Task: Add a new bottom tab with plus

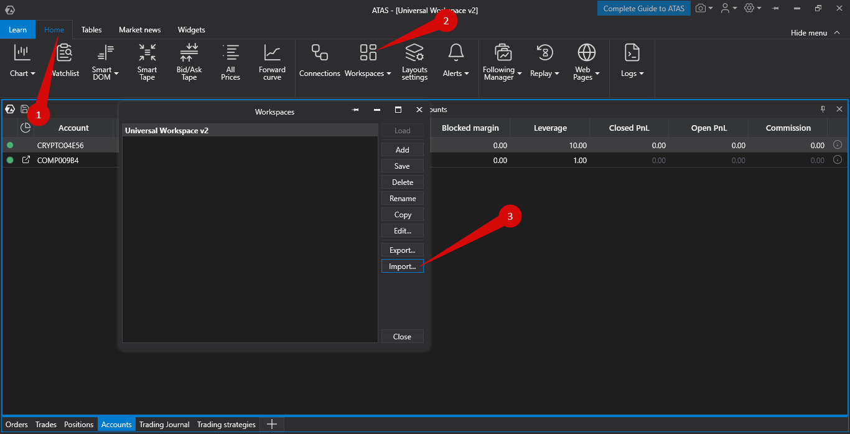Action: (x=272, y=425)
